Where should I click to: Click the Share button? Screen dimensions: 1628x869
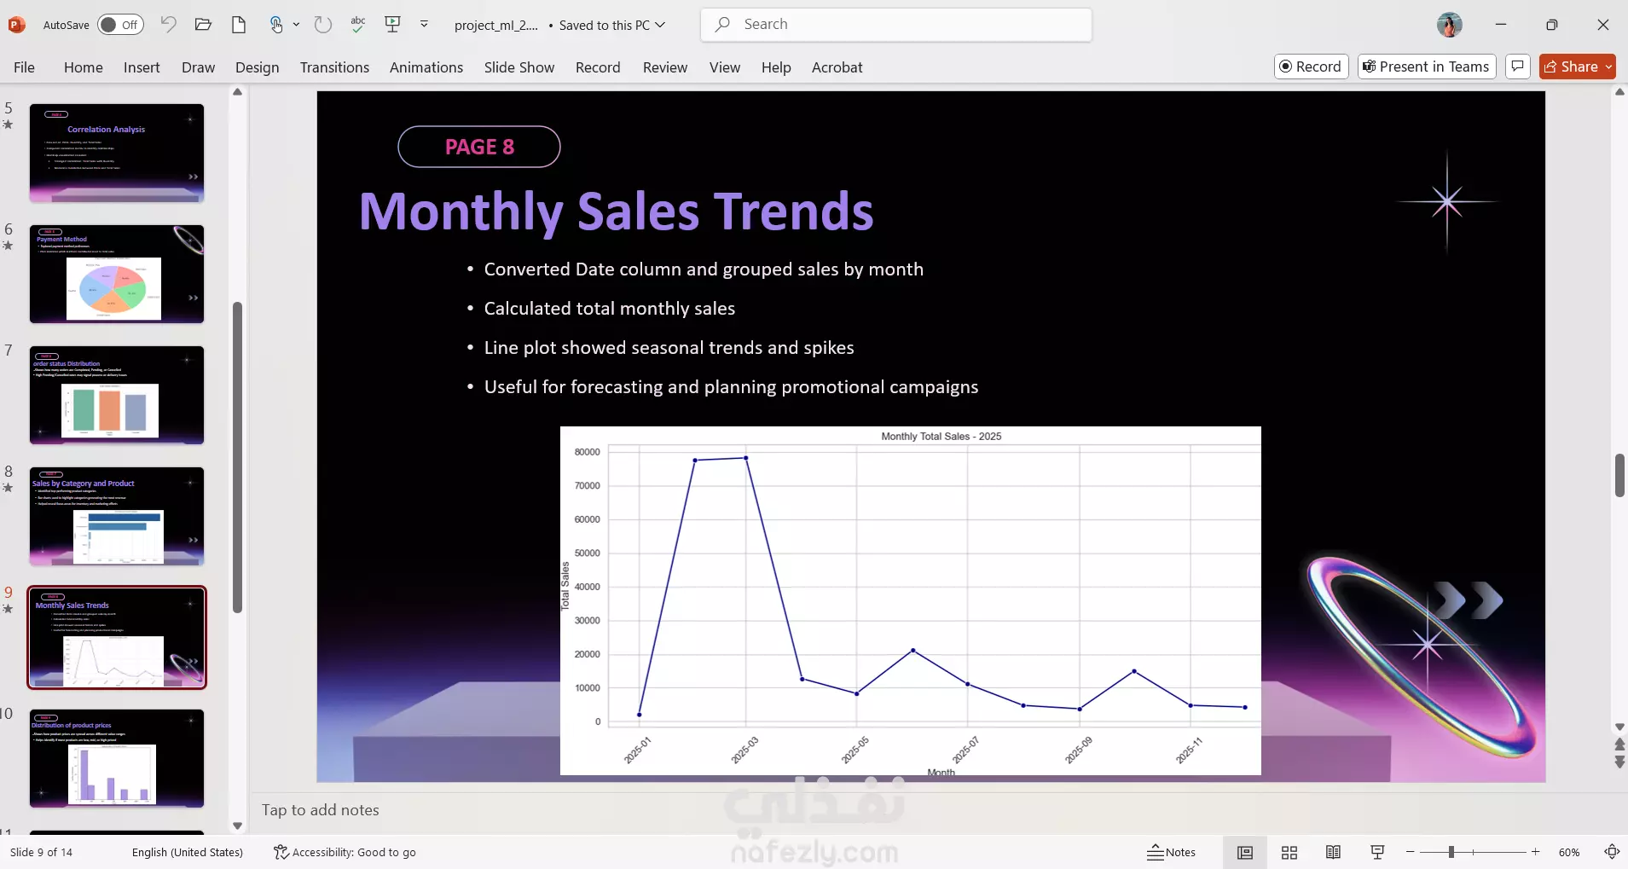1571,67
